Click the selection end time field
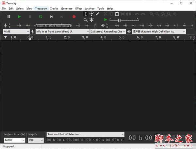The height and width of the screenshot is (149, 196). [x=105, y=140]
